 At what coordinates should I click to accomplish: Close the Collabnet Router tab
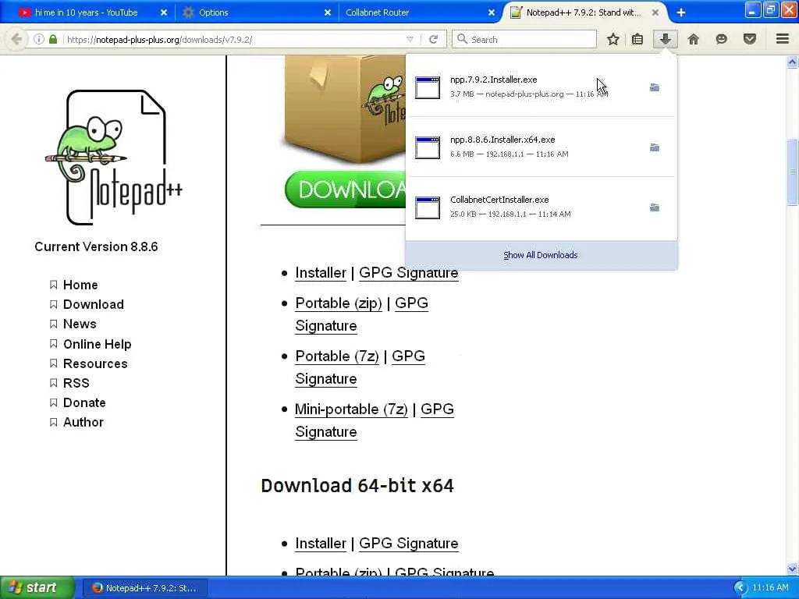492,12
